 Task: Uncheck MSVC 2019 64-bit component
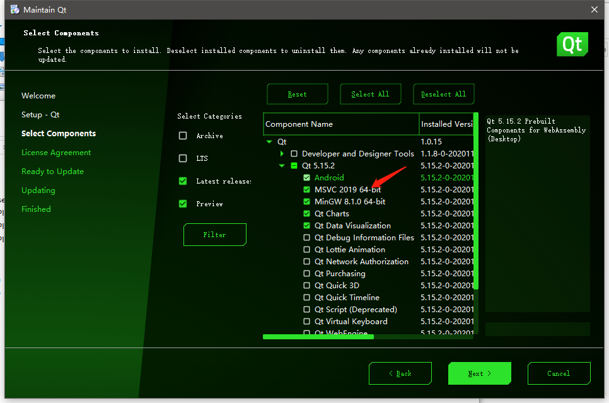[307, 190]
